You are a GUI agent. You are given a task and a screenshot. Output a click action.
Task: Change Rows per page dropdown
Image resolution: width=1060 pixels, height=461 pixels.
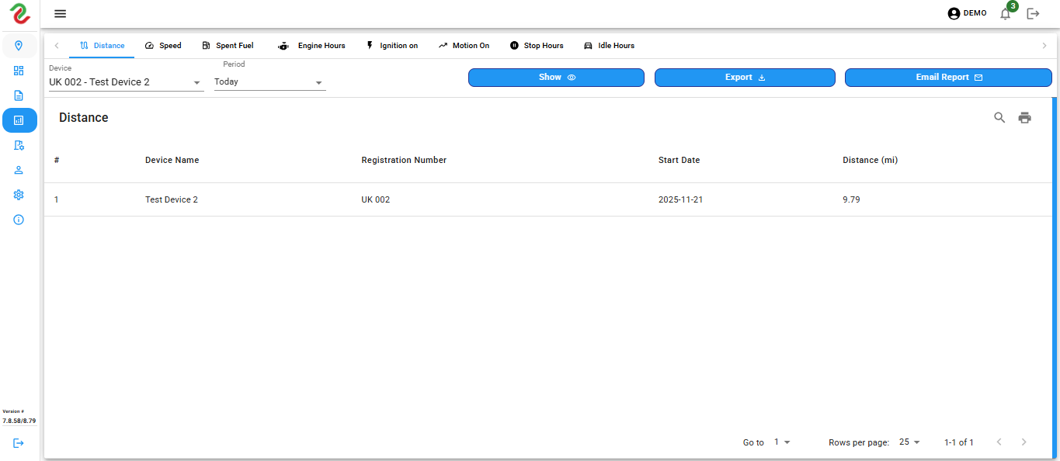(909, 442)
